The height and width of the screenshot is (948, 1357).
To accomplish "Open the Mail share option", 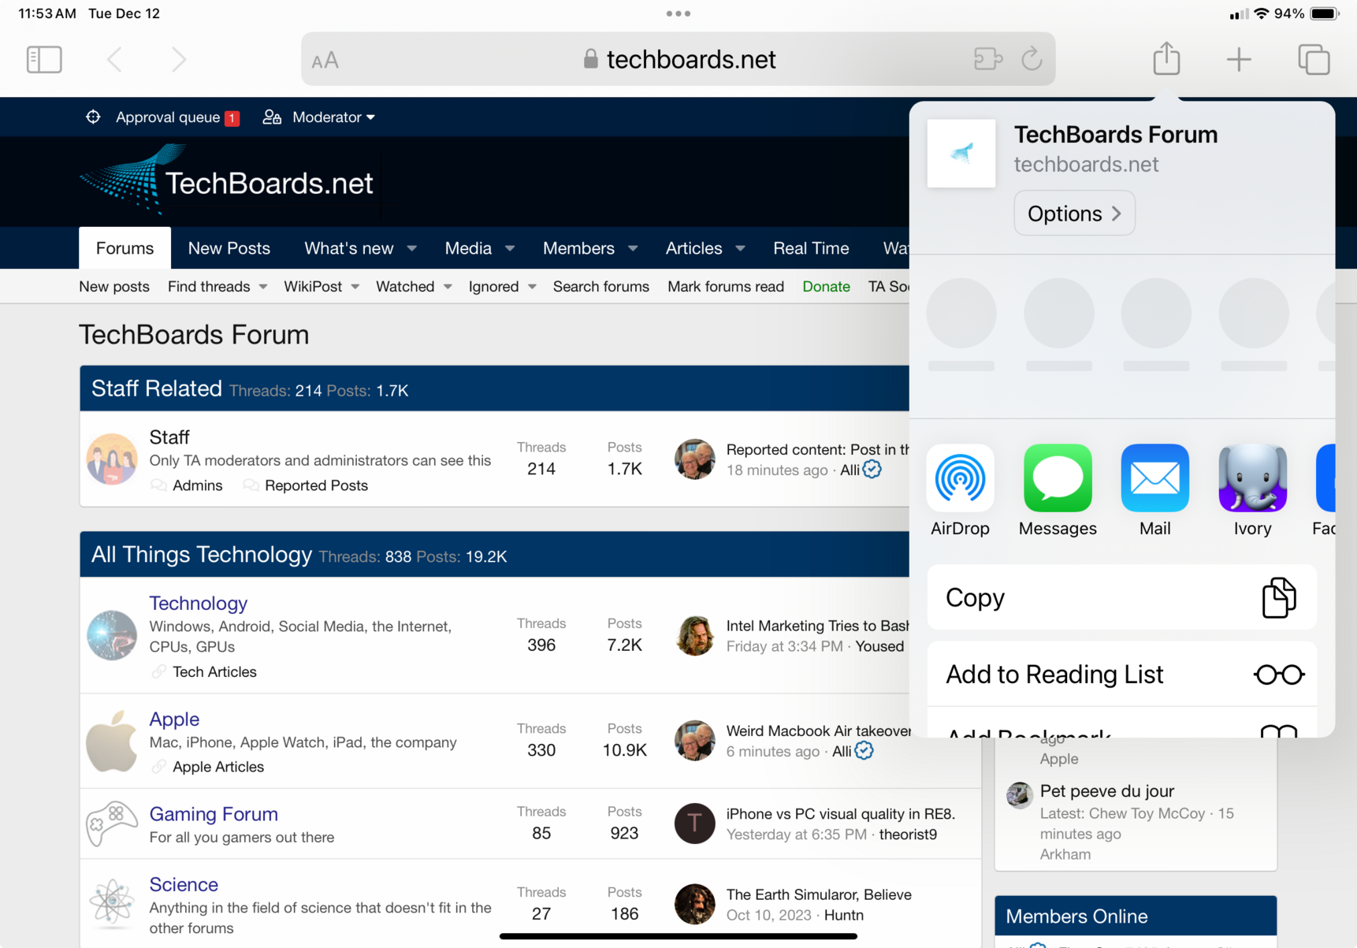I will 1154,478.
